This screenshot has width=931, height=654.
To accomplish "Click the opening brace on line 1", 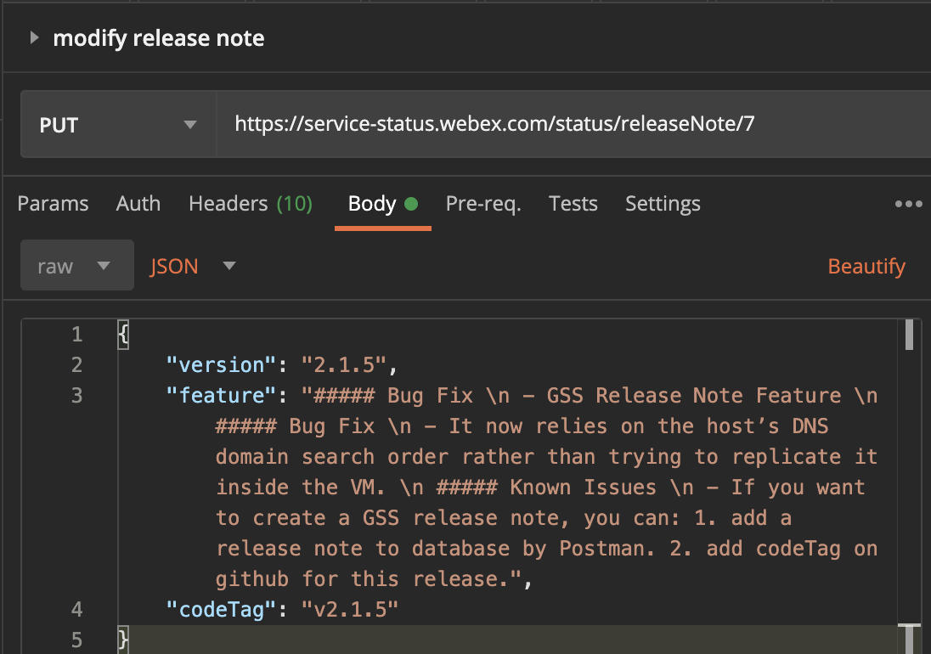I will pos(123,335).
